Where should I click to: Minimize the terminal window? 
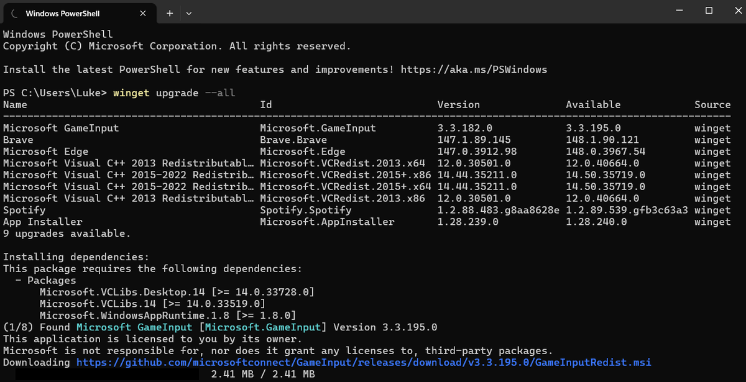[x=679, y=11]
